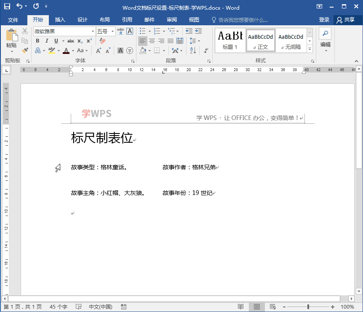
Task: Switch to Read Mode view in status bar
Action: coord(240,307)
